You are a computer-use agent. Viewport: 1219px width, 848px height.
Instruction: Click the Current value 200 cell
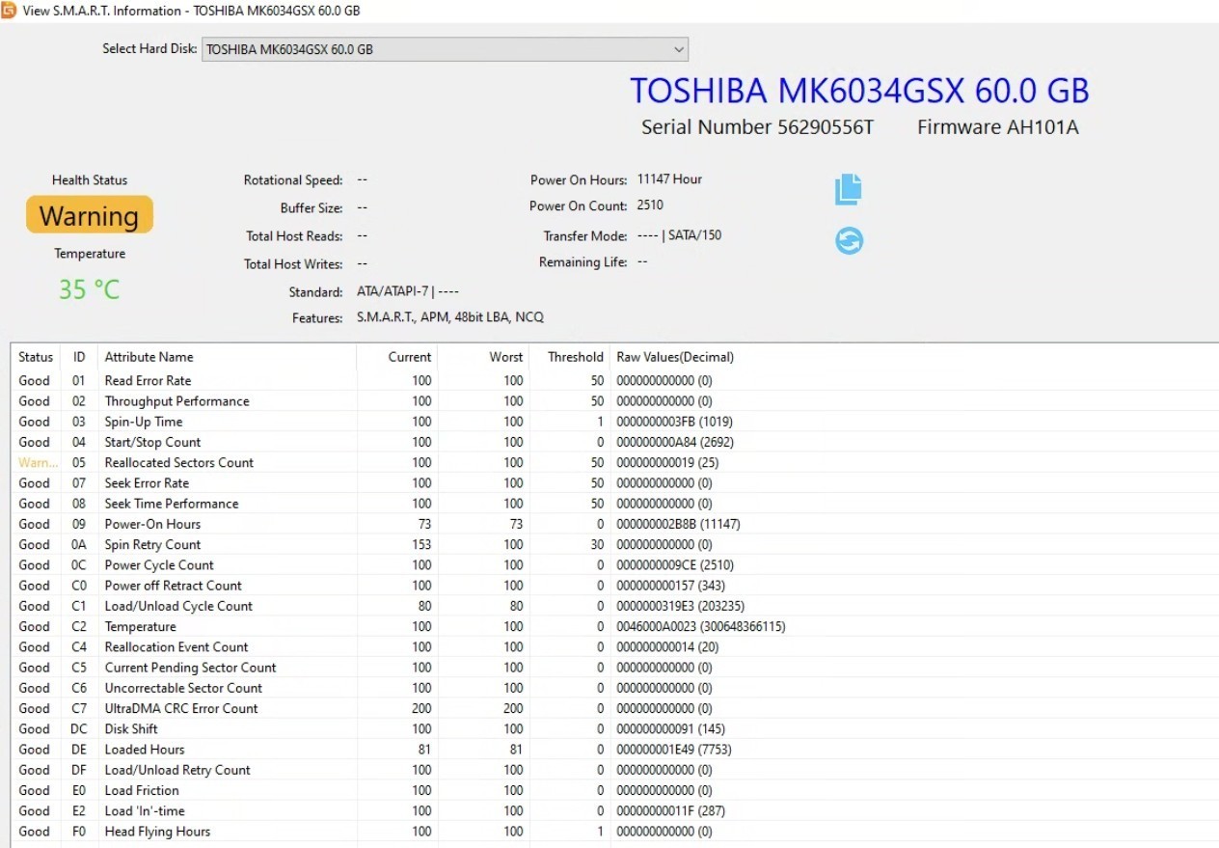(x=421, y=708)
